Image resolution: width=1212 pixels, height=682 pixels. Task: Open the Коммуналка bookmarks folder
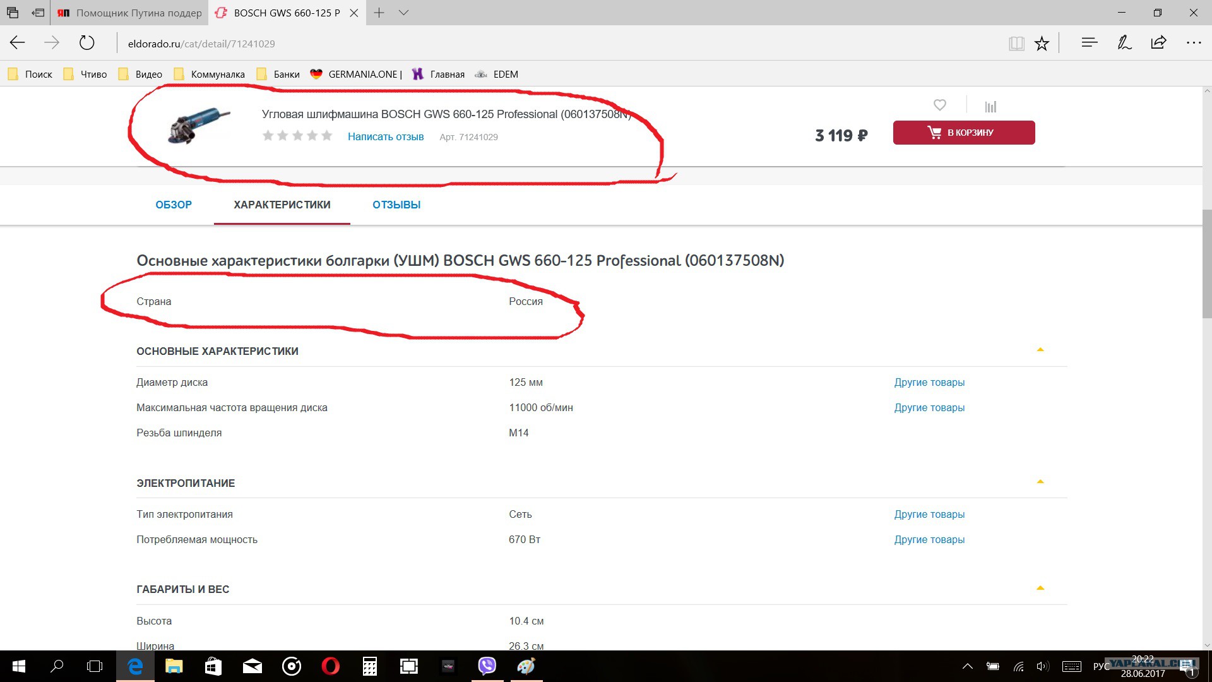coord(210,75)
